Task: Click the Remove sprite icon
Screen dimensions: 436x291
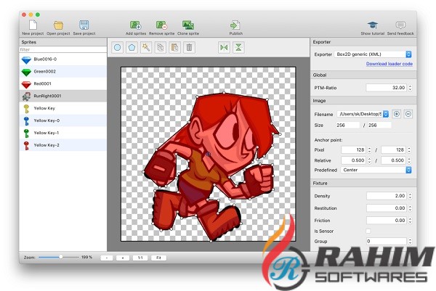Action: point(161,25)
